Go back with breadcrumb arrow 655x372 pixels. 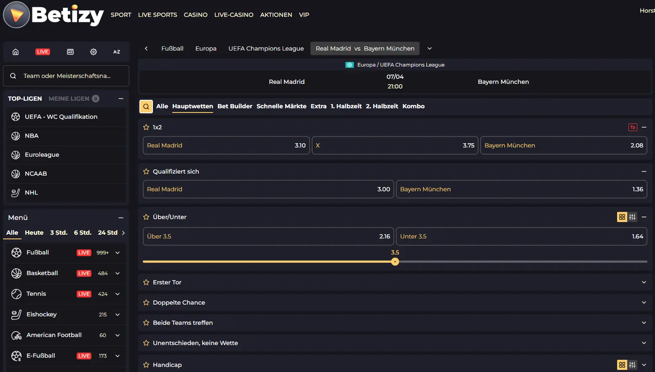click(x=146, y=48)
